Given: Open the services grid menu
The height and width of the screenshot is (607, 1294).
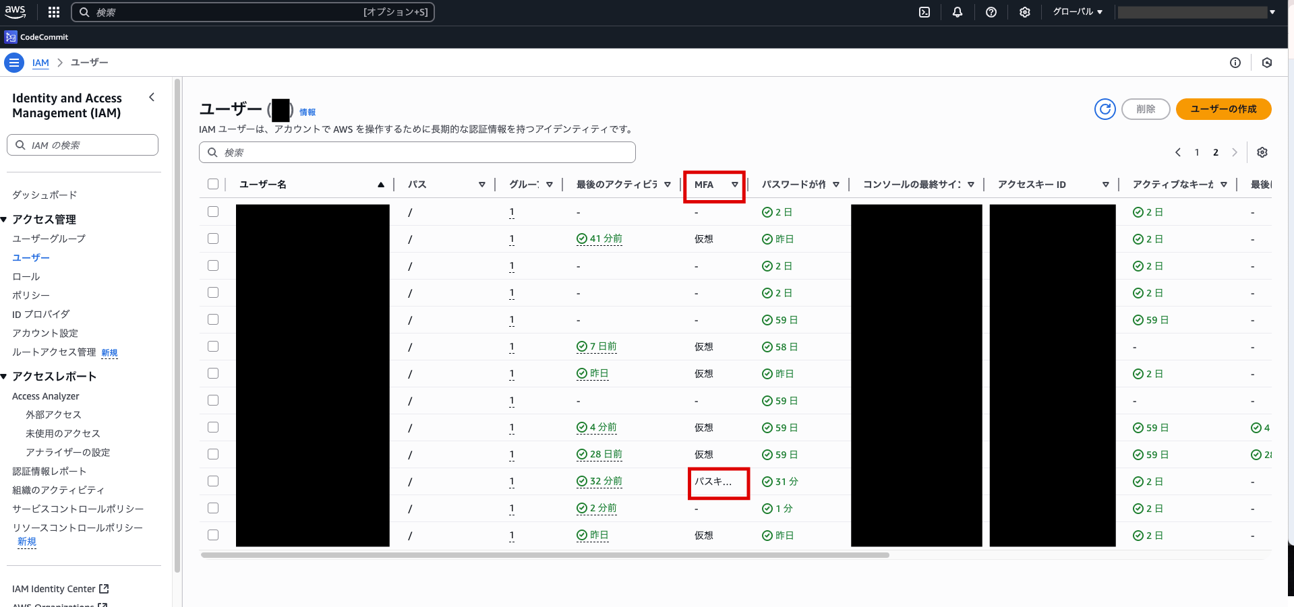Looking at the screenshot, I should (54, 12).
